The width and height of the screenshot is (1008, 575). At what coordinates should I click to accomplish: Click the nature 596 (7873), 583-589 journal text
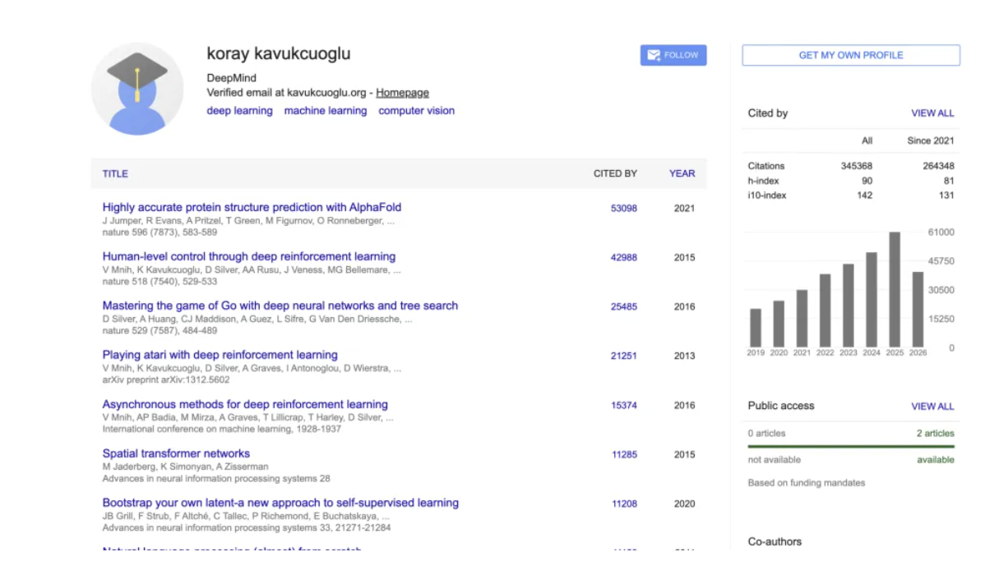[x=160, y=232]
